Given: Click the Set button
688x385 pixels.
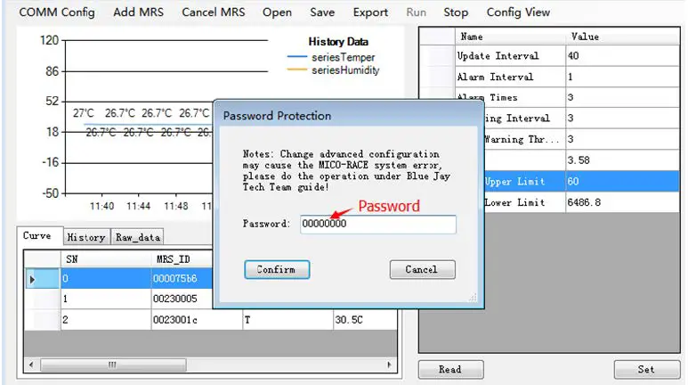Looking at the screenshot, I should point(647,370).
